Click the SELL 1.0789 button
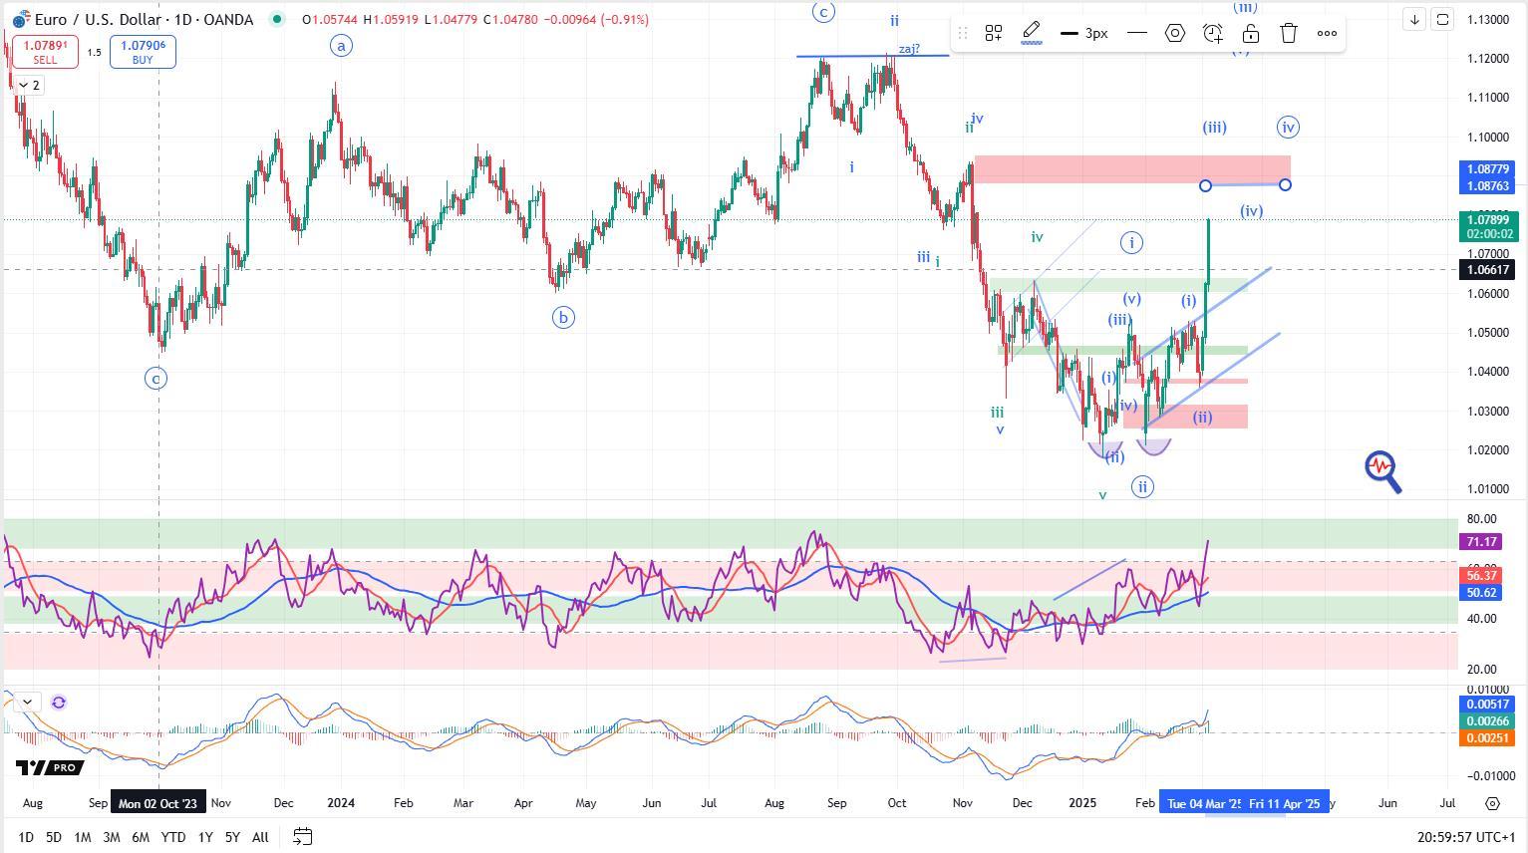Image resolution: width=1528 pixels, height=853 pixels. tap(45, 52)
